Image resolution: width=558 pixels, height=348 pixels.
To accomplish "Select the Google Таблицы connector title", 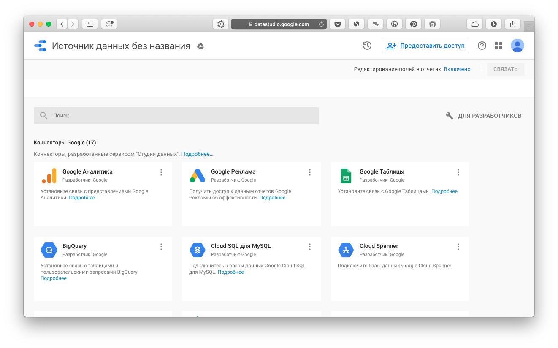I will [382, 171].
